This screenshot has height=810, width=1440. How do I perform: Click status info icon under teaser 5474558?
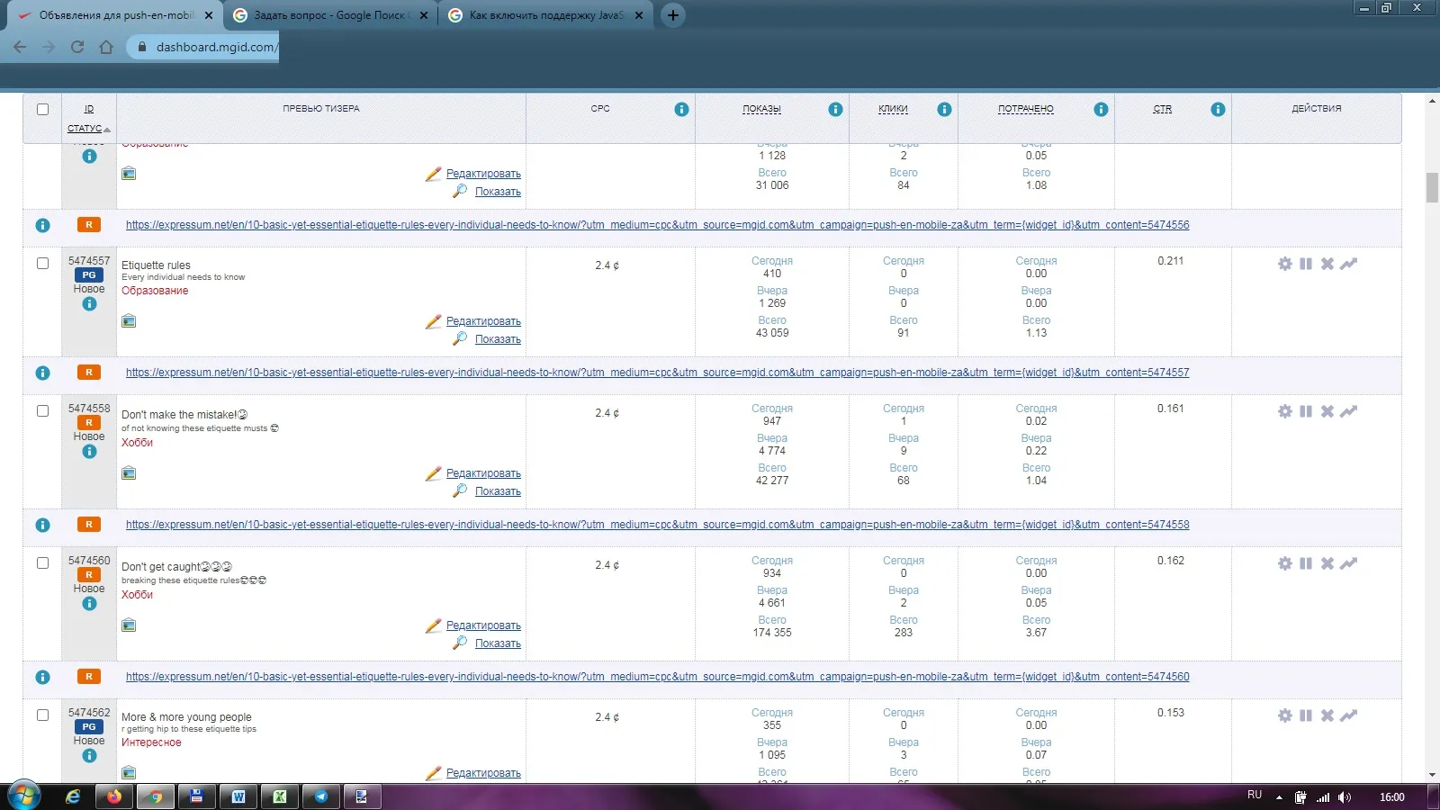(x=89, y=452)
